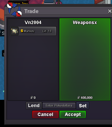Click the Lvl: 18 label on Mankey
This screenshot has height=127, width=112.
pyautogui.click(x=47, y=31)
